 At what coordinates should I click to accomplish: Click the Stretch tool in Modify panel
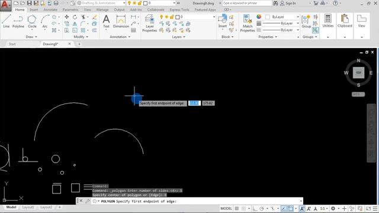[x=67, y=30]
